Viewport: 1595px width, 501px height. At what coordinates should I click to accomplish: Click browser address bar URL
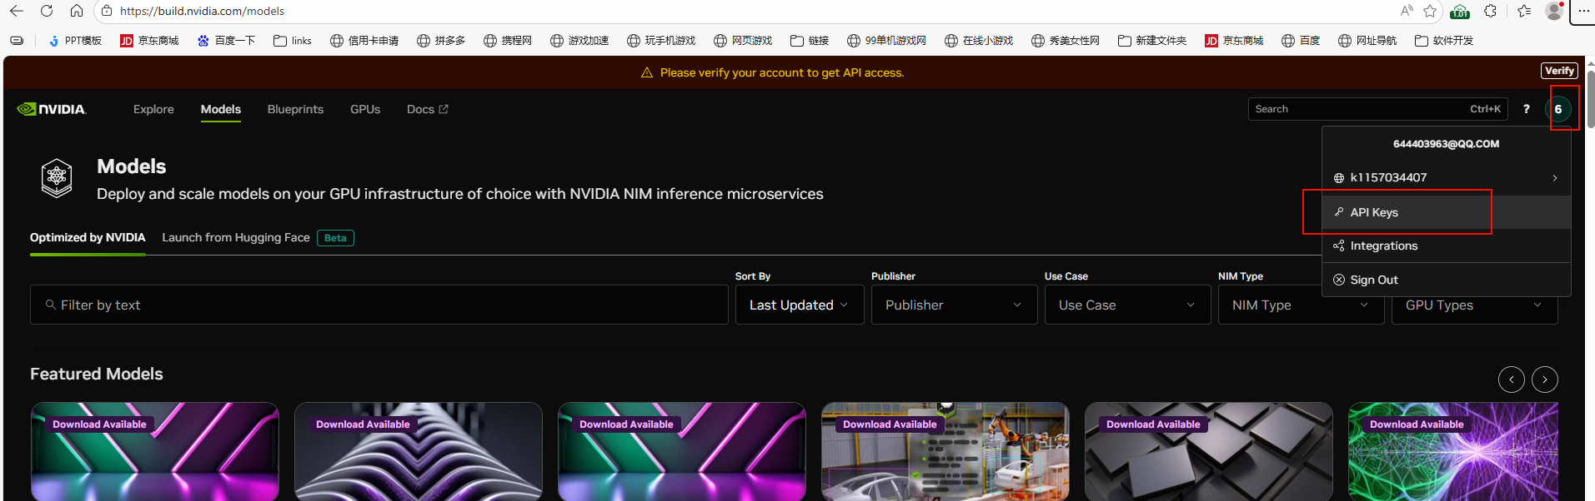202,11
